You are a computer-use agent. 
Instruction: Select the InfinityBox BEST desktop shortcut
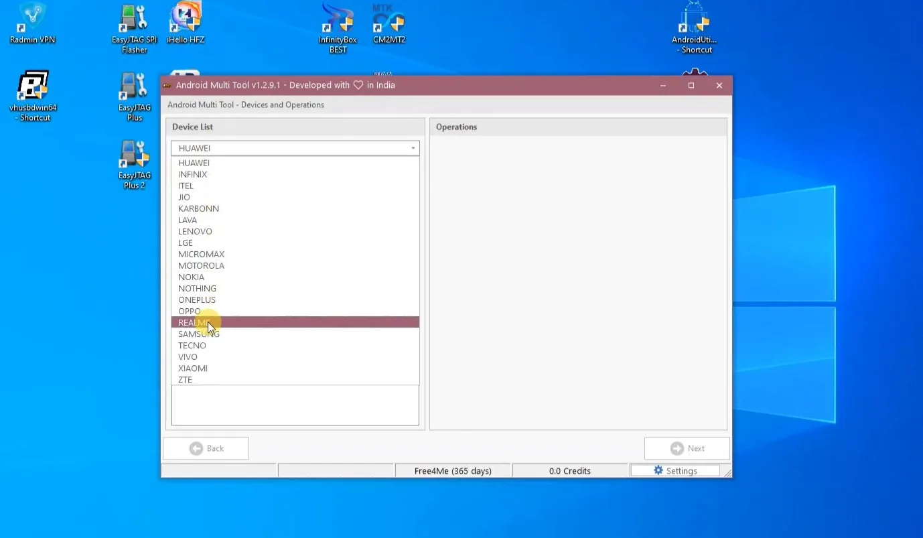pyautogui.click(x=338, y=29)
